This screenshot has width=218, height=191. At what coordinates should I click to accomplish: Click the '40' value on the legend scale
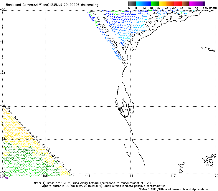[x=189, y=8]
